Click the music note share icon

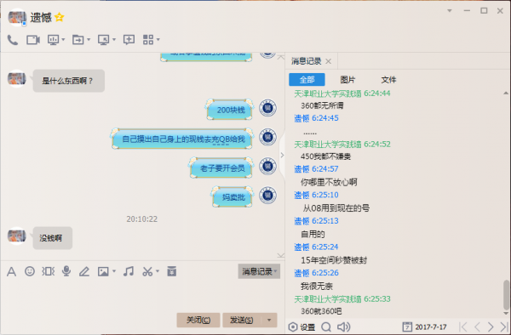[129, 271]
